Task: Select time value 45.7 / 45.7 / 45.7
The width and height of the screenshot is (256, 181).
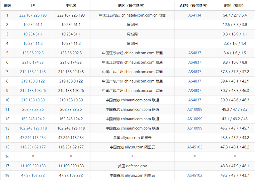Action: click(x=235, y=128)
